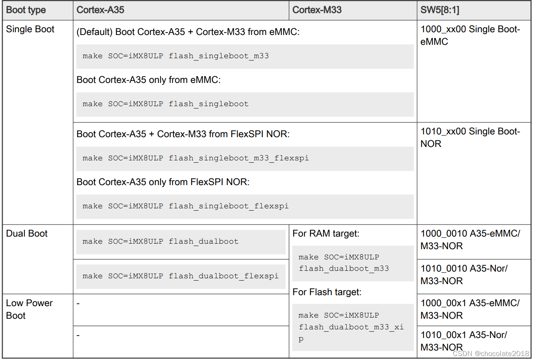This screenshot has height=360, width=535.
Task: Click the 'Single Boot' row label
Action: pyautogui.click(x=30, y=29)
